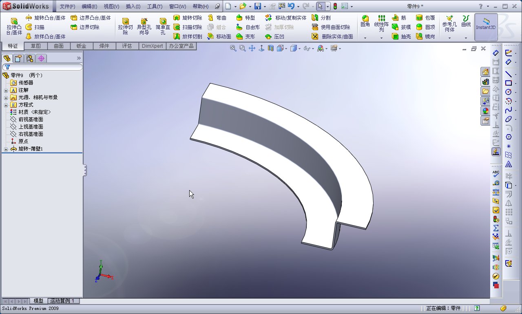Click Extruded Cut (拉伸切除) tool
This screenshot has height=314, width=522.
(x=125, y=26)
